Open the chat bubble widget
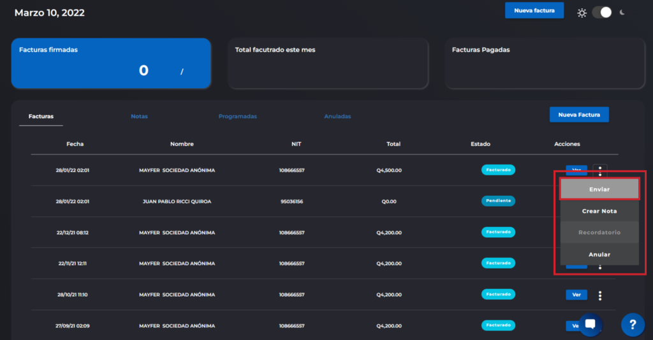The height and width of the screenshot is (340, 653). point(590,324)
